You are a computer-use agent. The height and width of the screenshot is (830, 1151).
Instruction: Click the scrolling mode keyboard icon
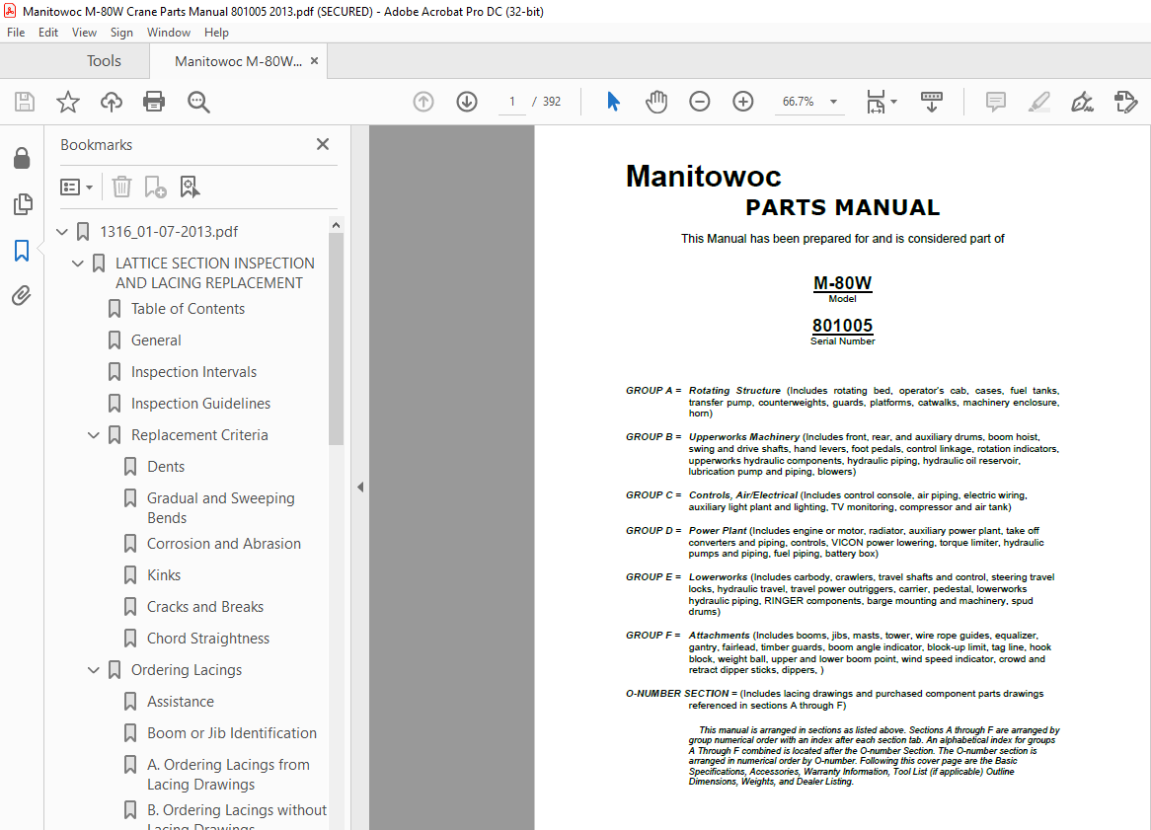pos(932,102)
